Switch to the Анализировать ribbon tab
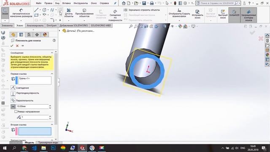This screenshot has width=270, height=152. tap(35, 25)
